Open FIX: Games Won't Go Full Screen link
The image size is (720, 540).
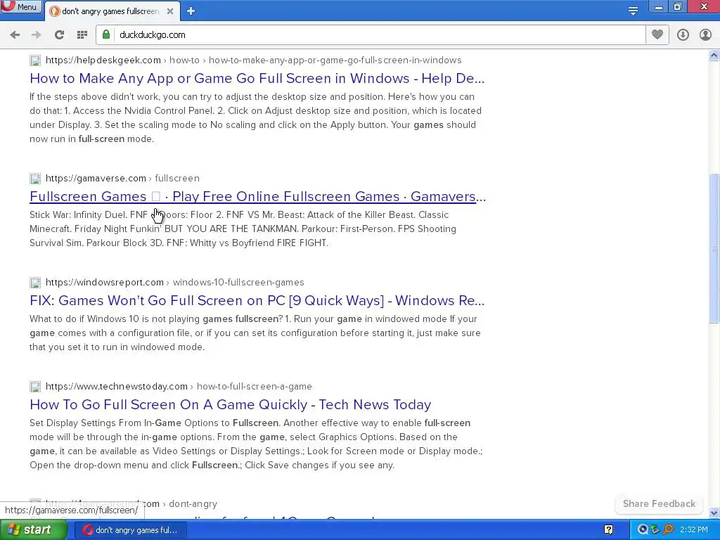click(x=257, y=300)
